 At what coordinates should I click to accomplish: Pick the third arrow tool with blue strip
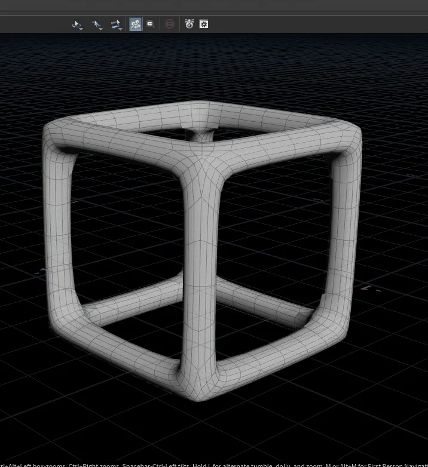(x=116, y=24)
